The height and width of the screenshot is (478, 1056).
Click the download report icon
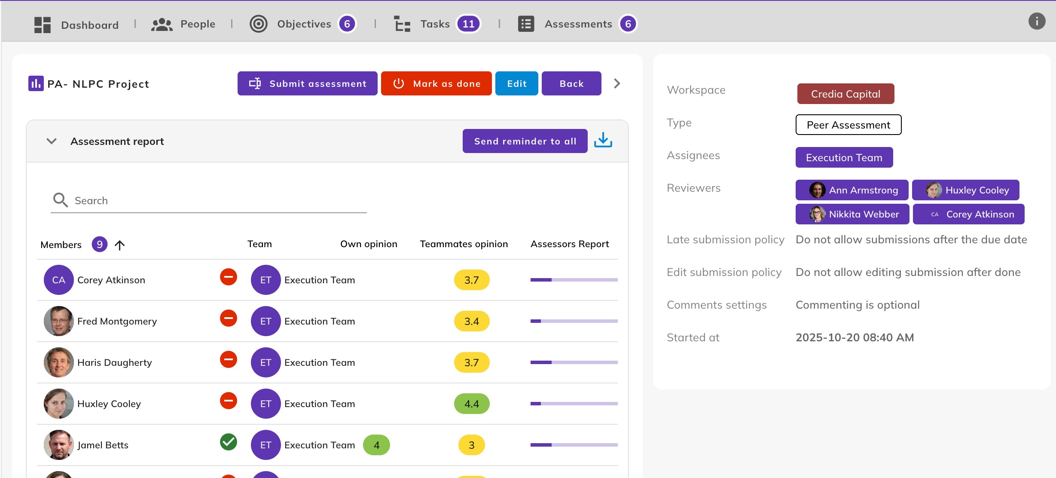pos(603,141)
